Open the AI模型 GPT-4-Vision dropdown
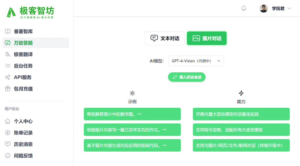Screen dimensions: 300x166 point(196,61)
